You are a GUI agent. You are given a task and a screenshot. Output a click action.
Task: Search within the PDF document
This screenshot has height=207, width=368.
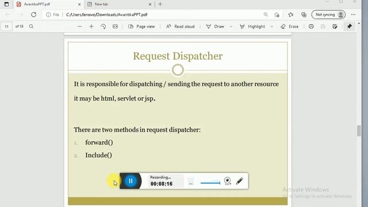(x=31, y=26)
